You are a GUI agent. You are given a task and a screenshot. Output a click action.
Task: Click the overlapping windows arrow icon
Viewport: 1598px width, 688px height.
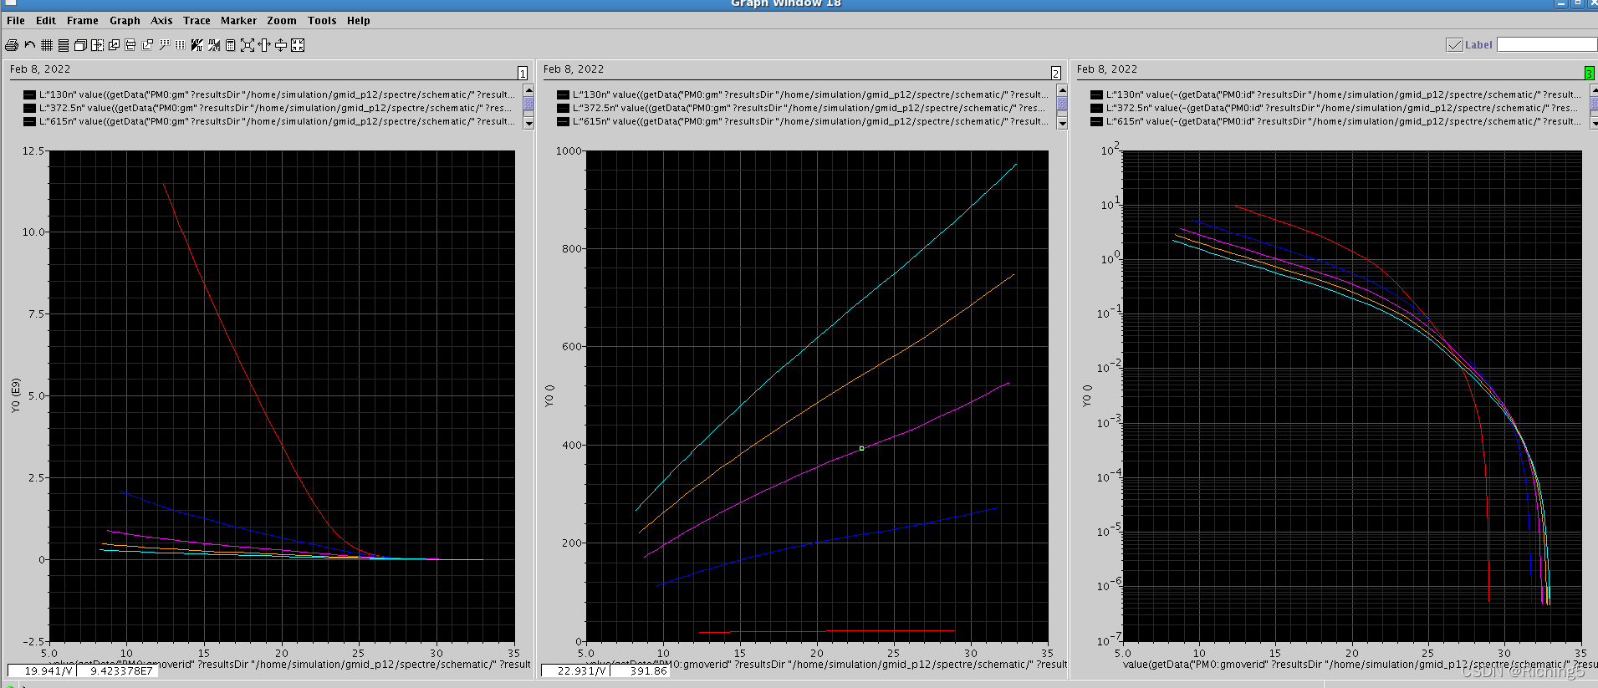click(x=114, y=45)
